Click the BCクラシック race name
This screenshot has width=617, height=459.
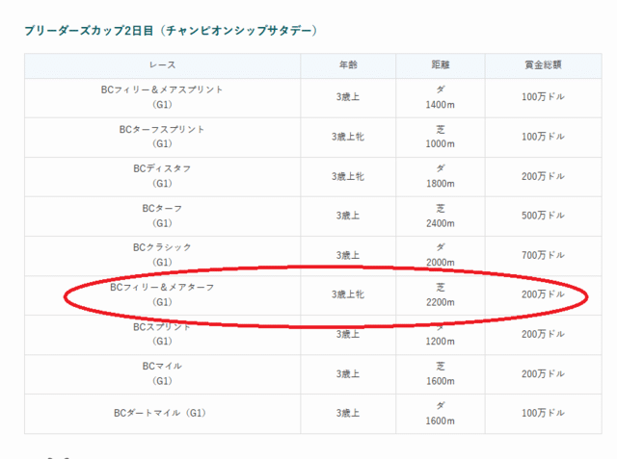(162, 247)
